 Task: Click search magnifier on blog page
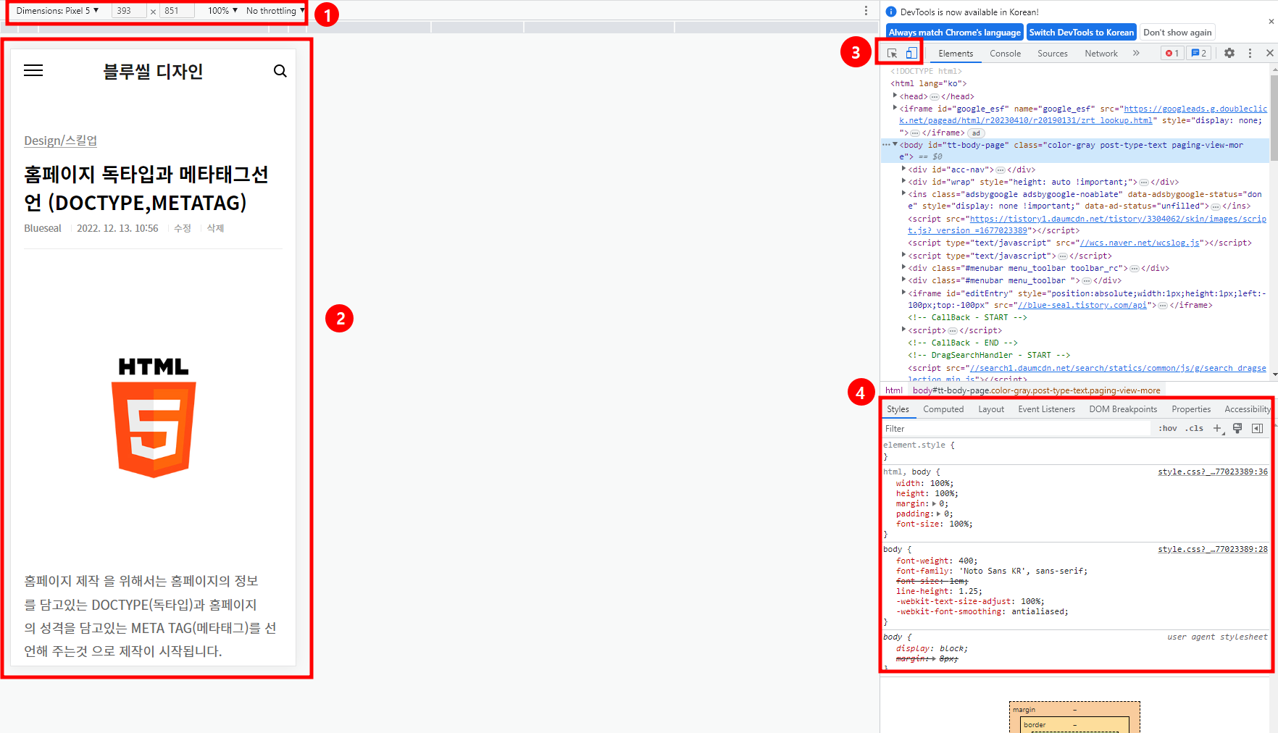[280, 71]
